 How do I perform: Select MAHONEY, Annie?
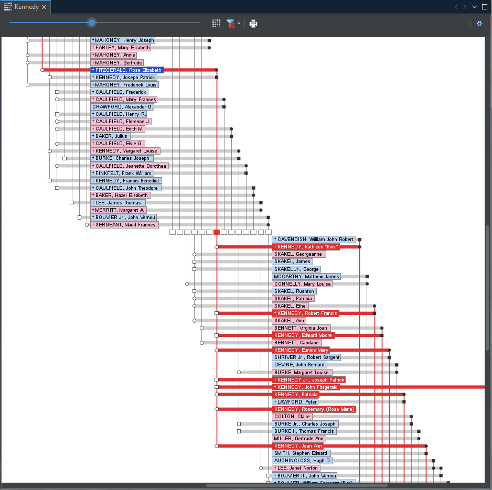click(x=114, y=55)
